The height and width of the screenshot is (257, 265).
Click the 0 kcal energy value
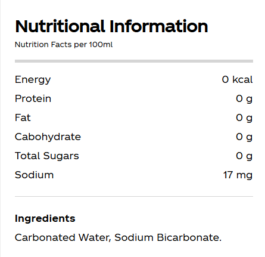pos(237,79)
